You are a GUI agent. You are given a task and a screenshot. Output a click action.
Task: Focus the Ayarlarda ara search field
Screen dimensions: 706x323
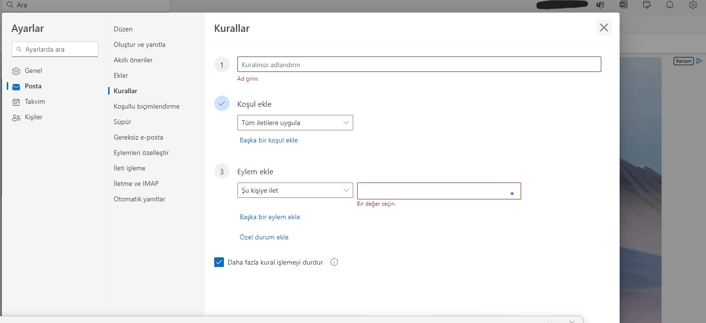coord(55,49)
